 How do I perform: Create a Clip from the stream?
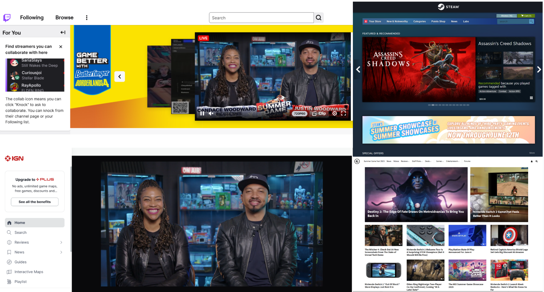click(x=319, y=113)
